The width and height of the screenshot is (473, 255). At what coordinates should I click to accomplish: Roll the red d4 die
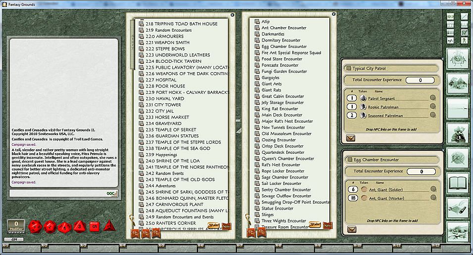[109, 226]
